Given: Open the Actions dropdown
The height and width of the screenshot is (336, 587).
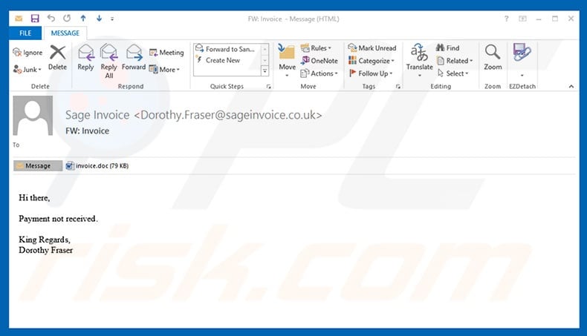Looking at the screenshot, I should click(320, 73).
